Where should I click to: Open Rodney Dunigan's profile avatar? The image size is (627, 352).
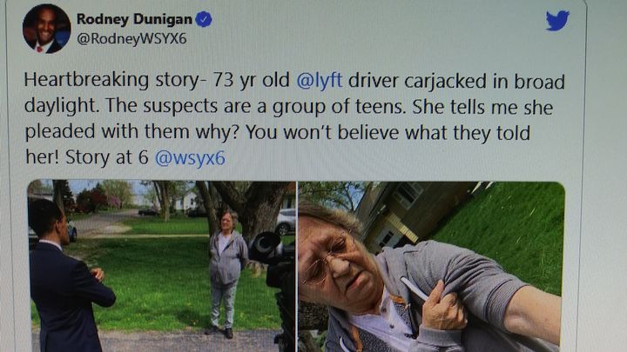coord(46,29)
